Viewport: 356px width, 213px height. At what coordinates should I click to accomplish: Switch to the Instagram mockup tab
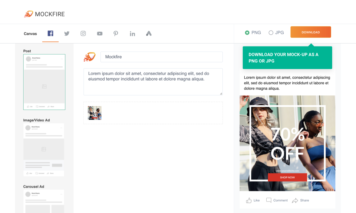[83, 33]
